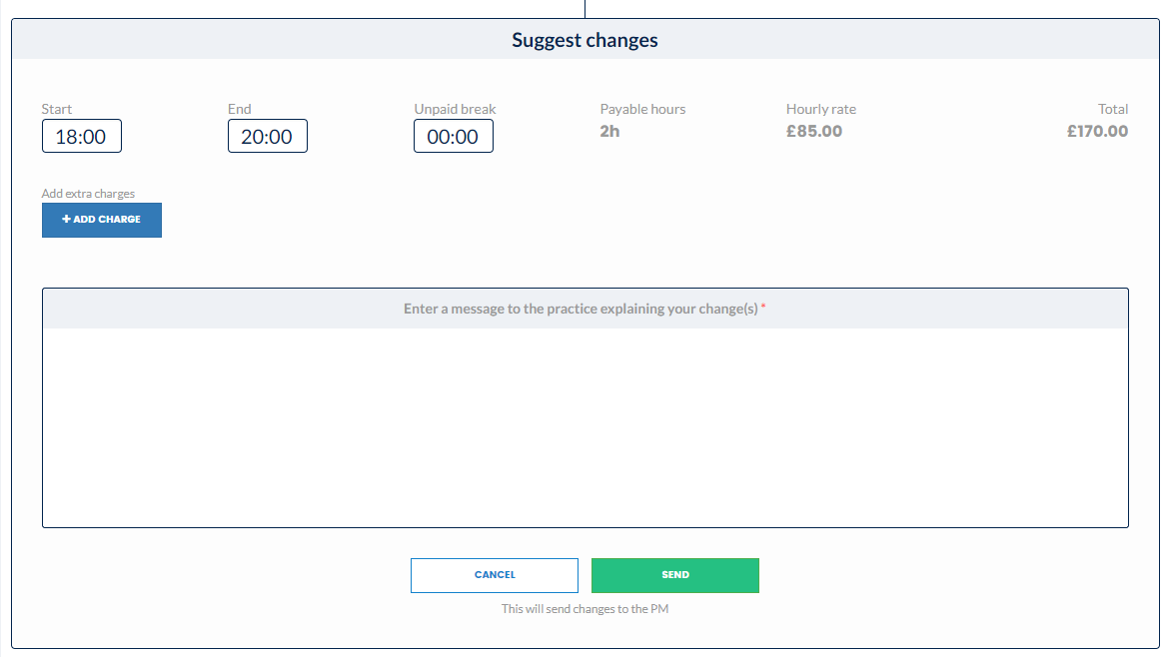Click the plus icon on Add Charge
The height and width of the screenshot is (657, 1170).
(x=66, y=220)
